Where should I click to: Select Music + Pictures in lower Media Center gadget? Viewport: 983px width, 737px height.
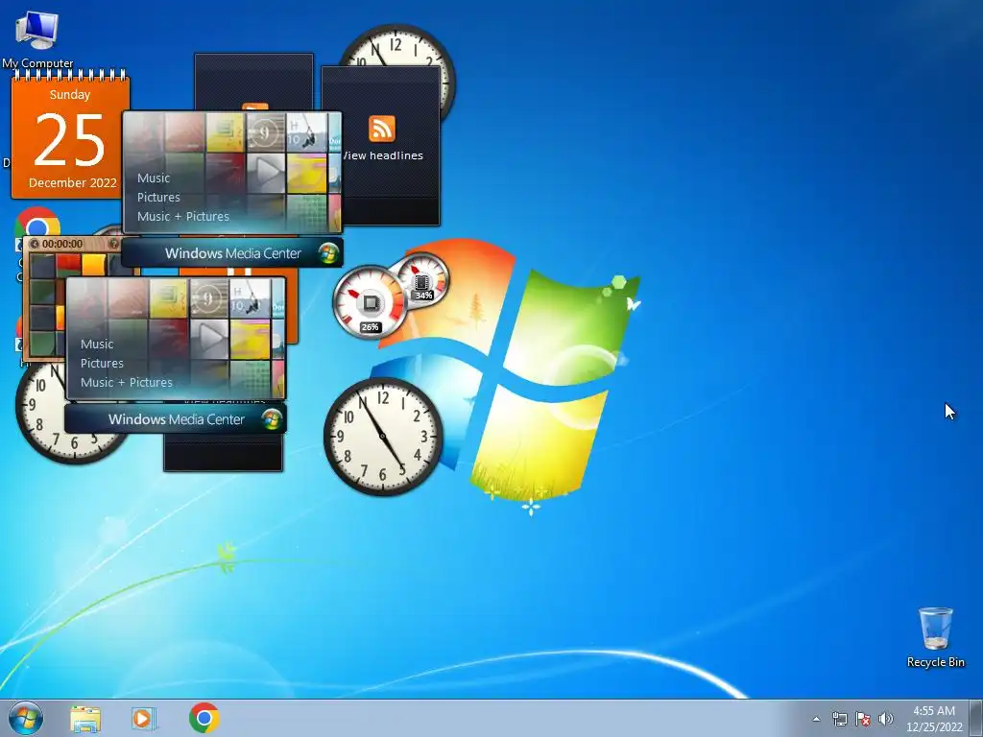tap(127, 382)
